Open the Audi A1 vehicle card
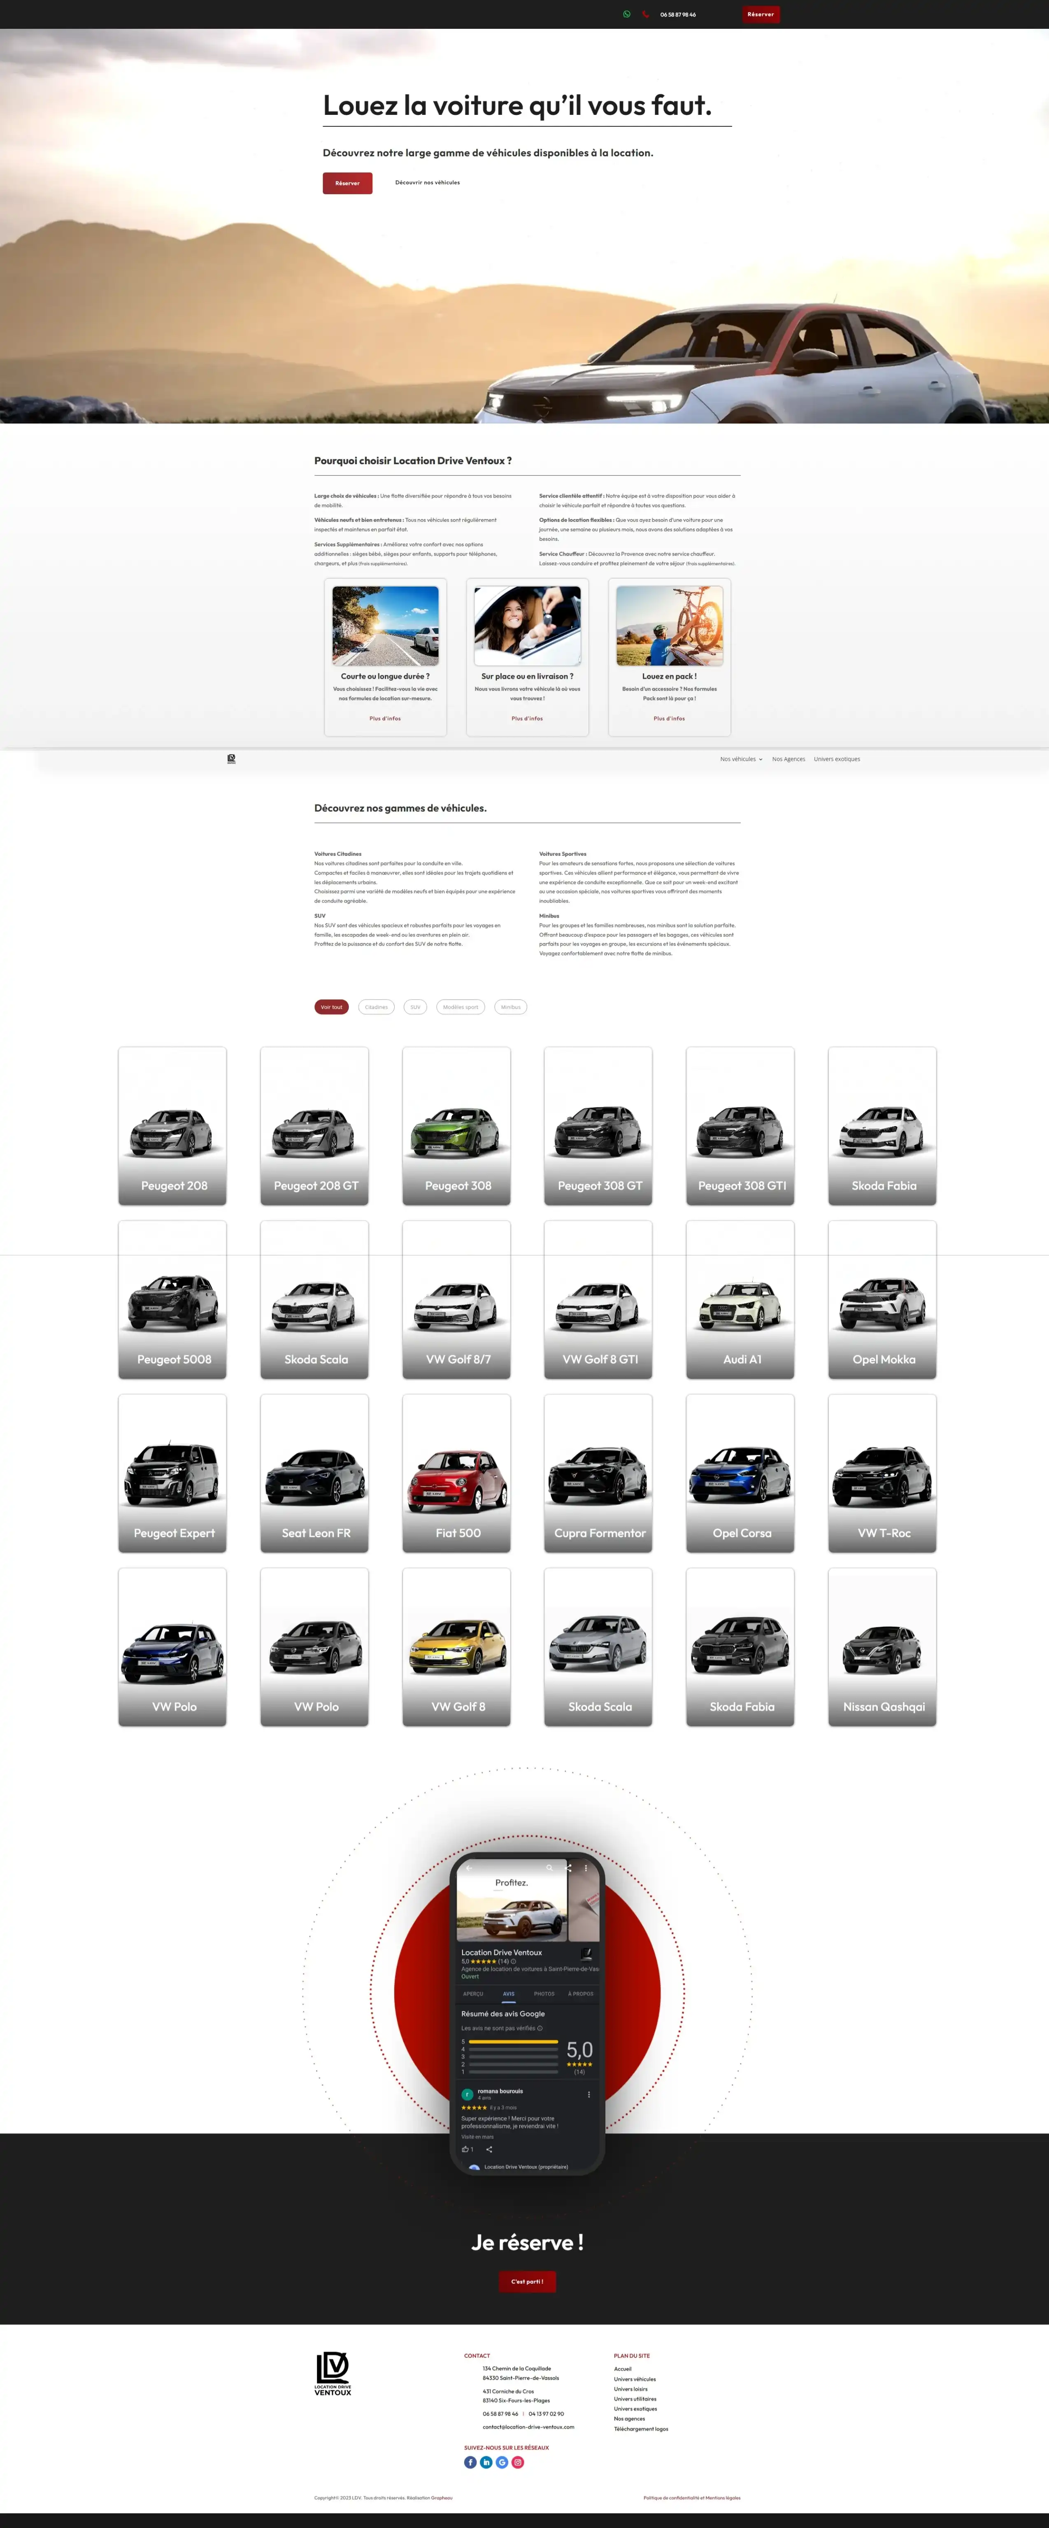Image resolution: width=1049 pixels, height=2528 pixels. click(x=740, y=1299)
